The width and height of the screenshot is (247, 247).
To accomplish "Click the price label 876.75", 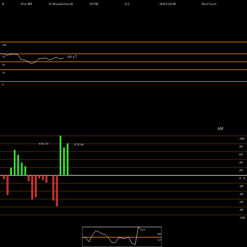I will 43,144.
